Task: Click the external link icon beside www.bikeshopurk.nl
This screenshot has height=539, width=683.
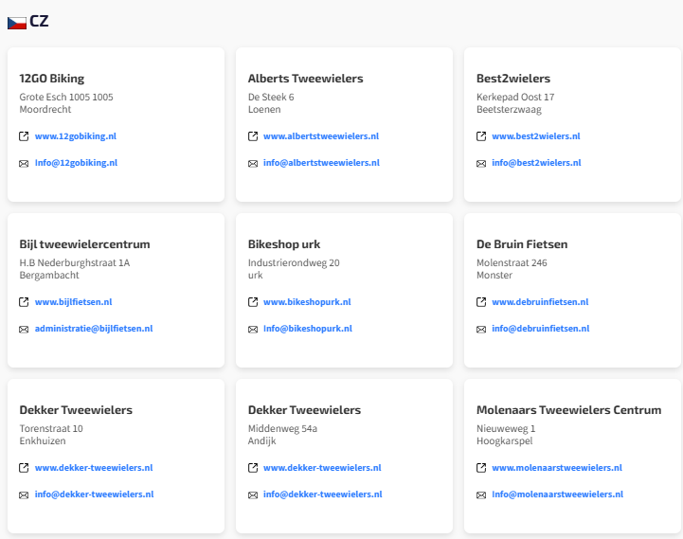Action: [253, 302]
